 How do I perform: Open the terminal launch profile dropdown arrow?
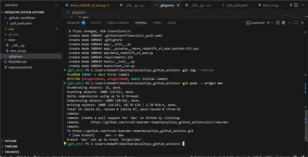272,23
